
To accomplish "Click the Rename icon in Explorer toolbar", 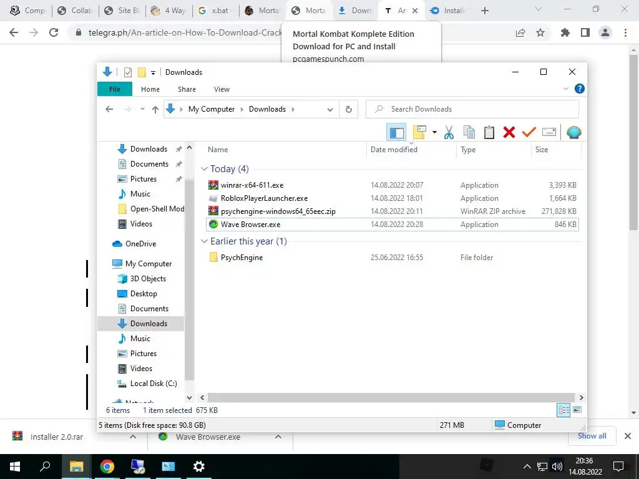I will coord(549,132).
